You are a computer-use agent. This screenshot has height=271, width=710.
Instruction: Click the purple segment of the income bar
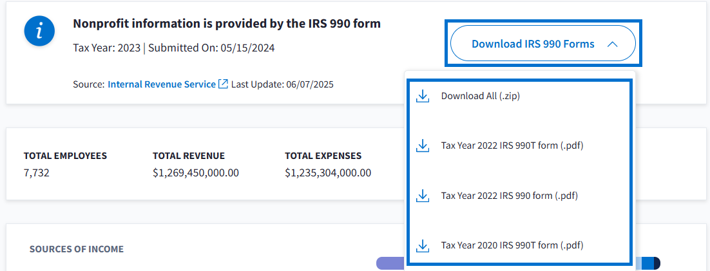pos(390,263)
